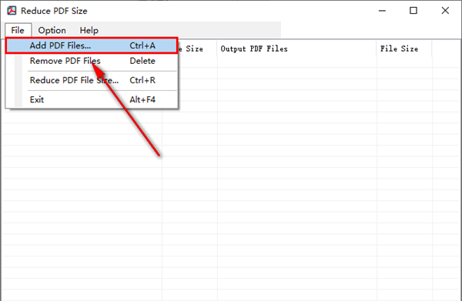Click the Reduce PDF Size app icon
The width and height of the screenshot is (462, 301).
click(x=12, y=11)
